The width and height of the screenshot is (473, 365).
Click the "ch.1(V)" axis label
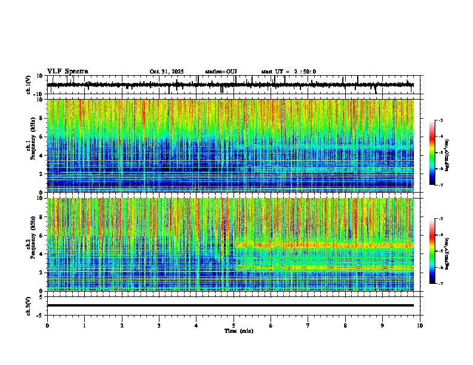(29, 85)
